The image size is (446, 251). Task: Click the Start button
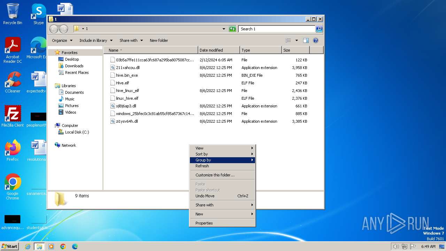(9, 246)
